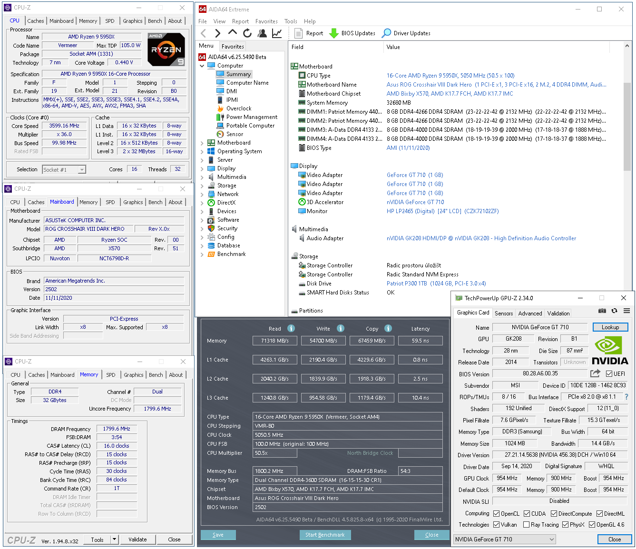Select the DMI tree item
Screen dimensions: 636x549
tap(232, 91)
